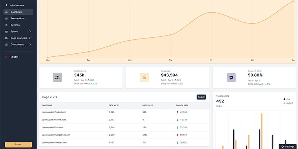This screenshot has width=298, height=149.
Task: Click the See all button
Action: (x=201, y=97)
